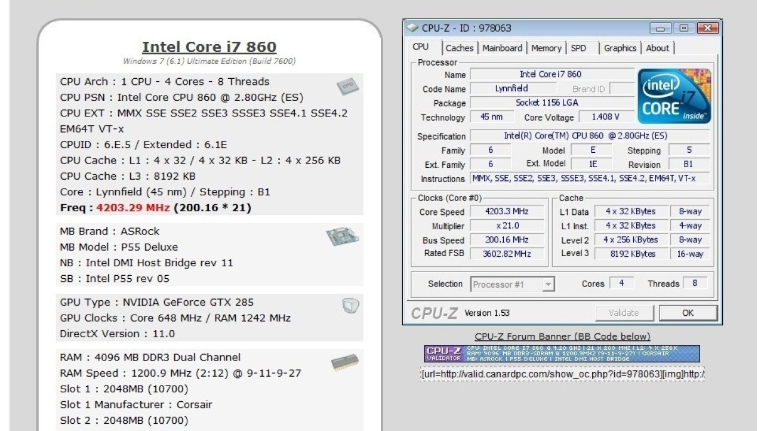
Task: Click the Technology value 45 nm
Action: tap(491, 118)
